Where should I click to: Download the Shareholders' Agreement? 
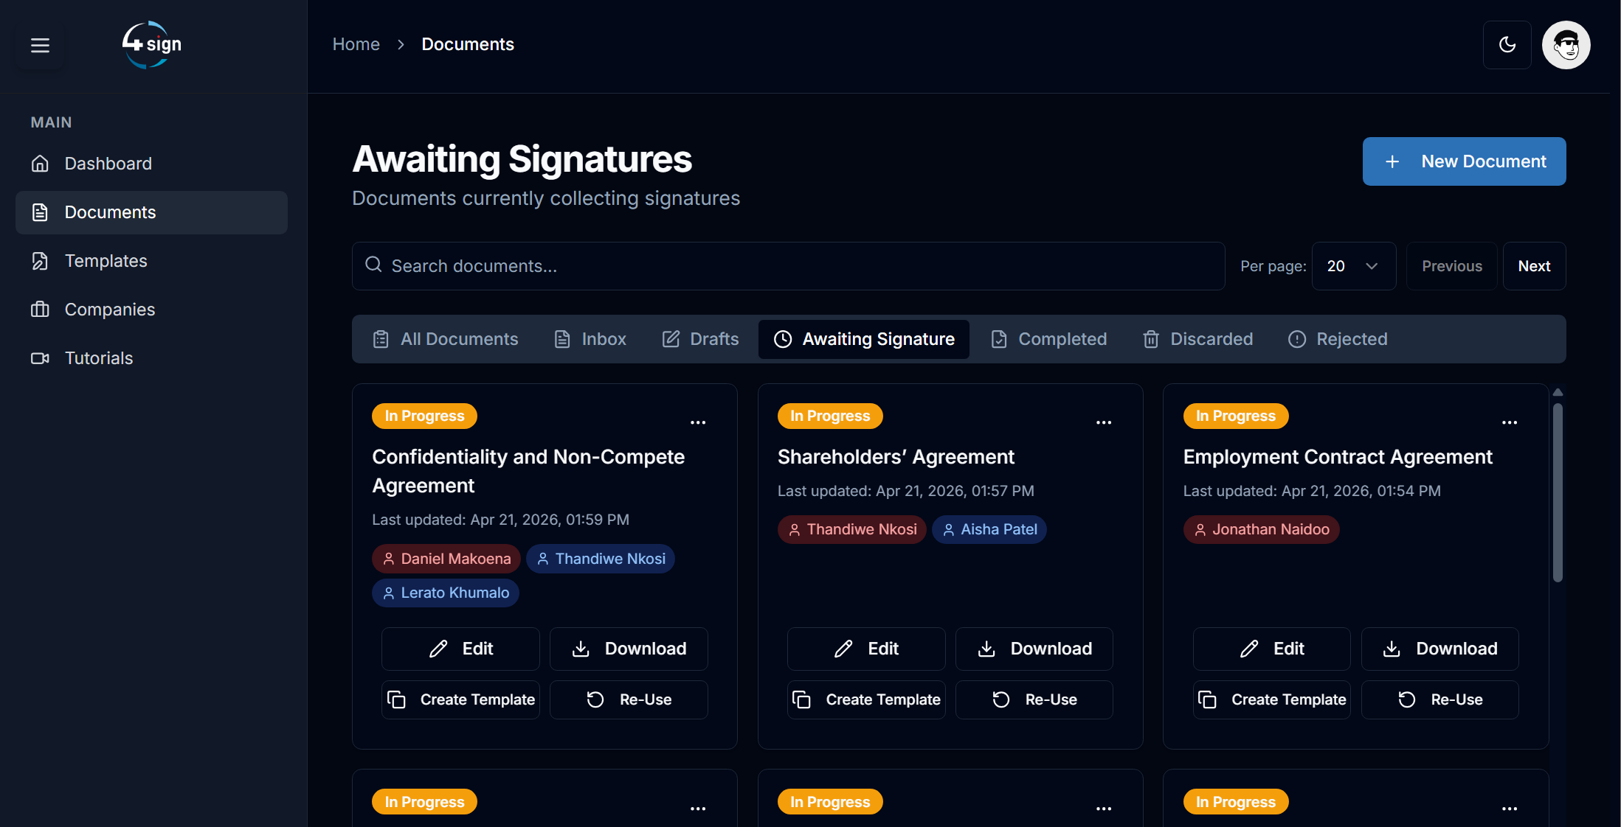1034,649
